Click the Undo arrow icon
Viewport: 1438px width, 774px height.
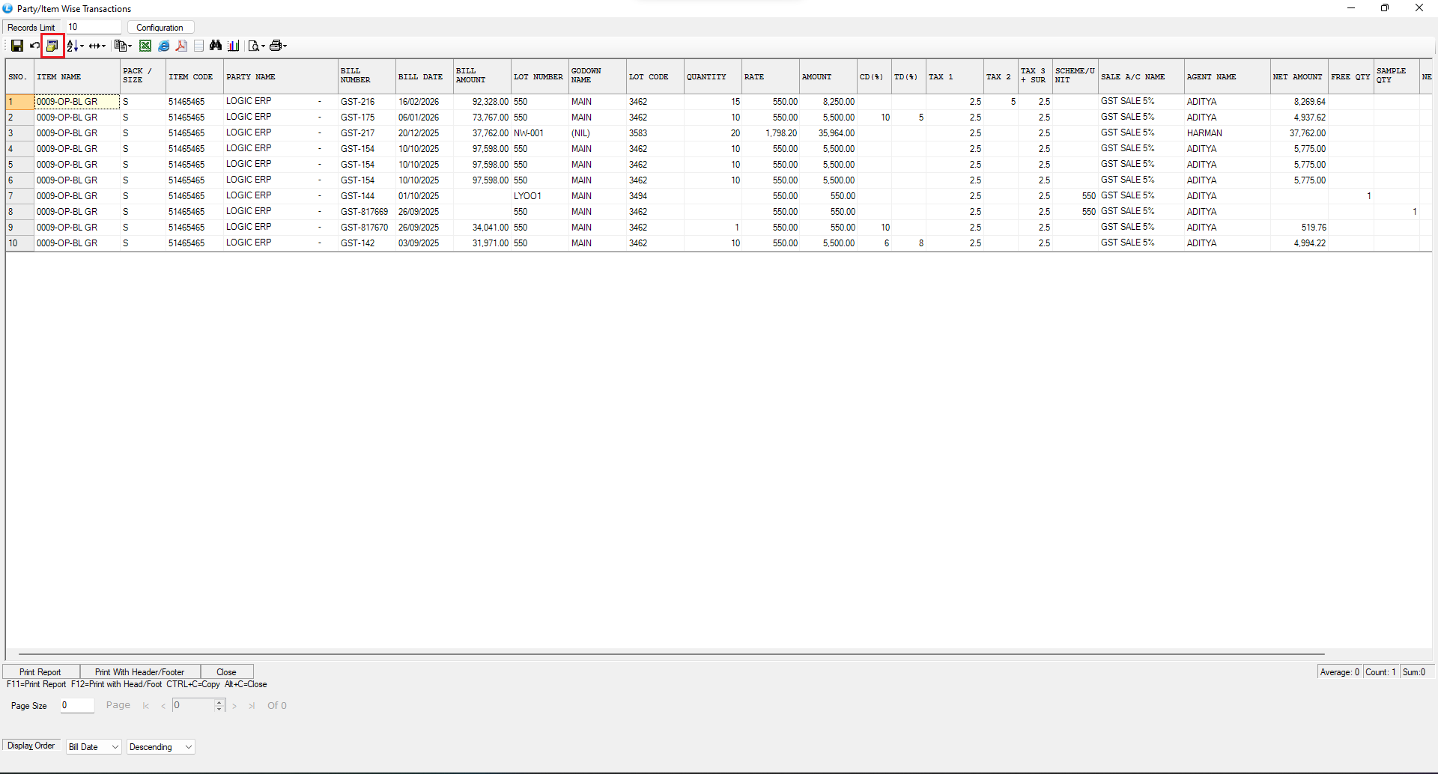[34, 46]
